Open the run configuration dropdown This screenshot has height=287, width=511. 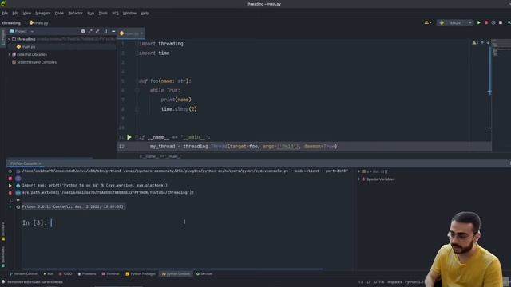455,22
